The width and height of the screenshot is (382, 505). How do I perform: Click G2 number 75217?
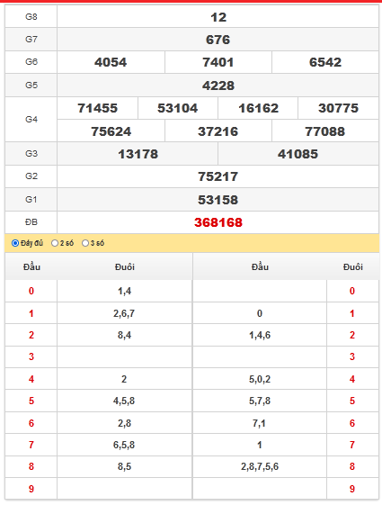218,176
